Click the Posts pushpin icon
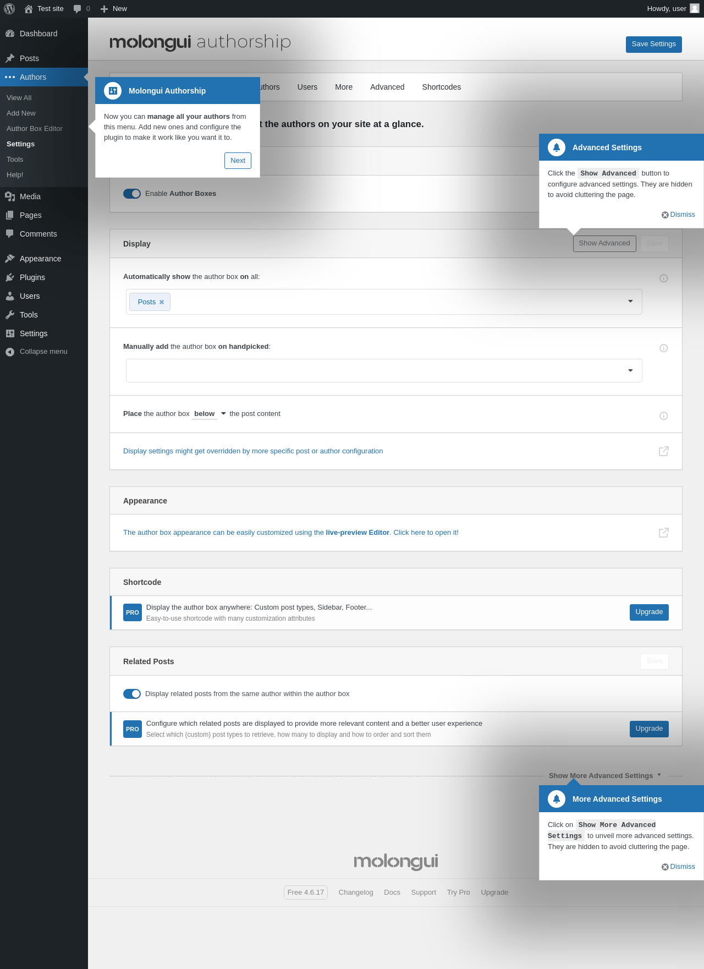The width and height of the screenshot is (704, 969). pyautogui.click(x=10, y=58)
